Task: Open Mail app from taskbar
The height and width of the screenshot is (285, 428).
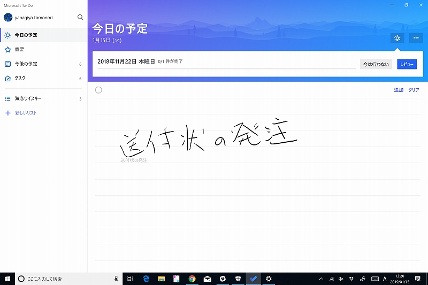Action: 207,279
